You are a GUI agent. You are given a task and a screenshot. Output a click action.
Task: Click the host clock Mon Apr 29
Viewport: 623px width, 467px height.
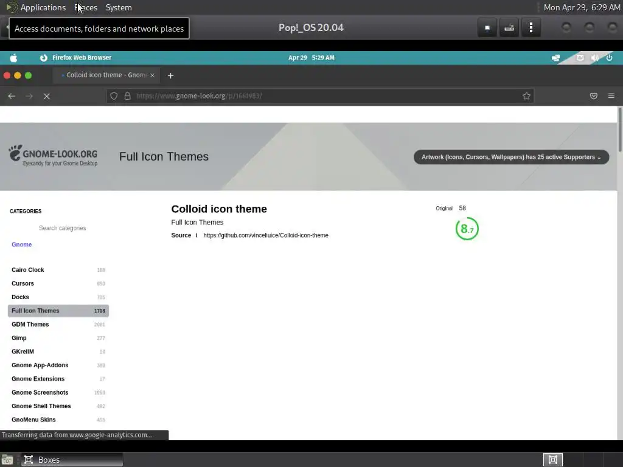click(x=582, y=7)
